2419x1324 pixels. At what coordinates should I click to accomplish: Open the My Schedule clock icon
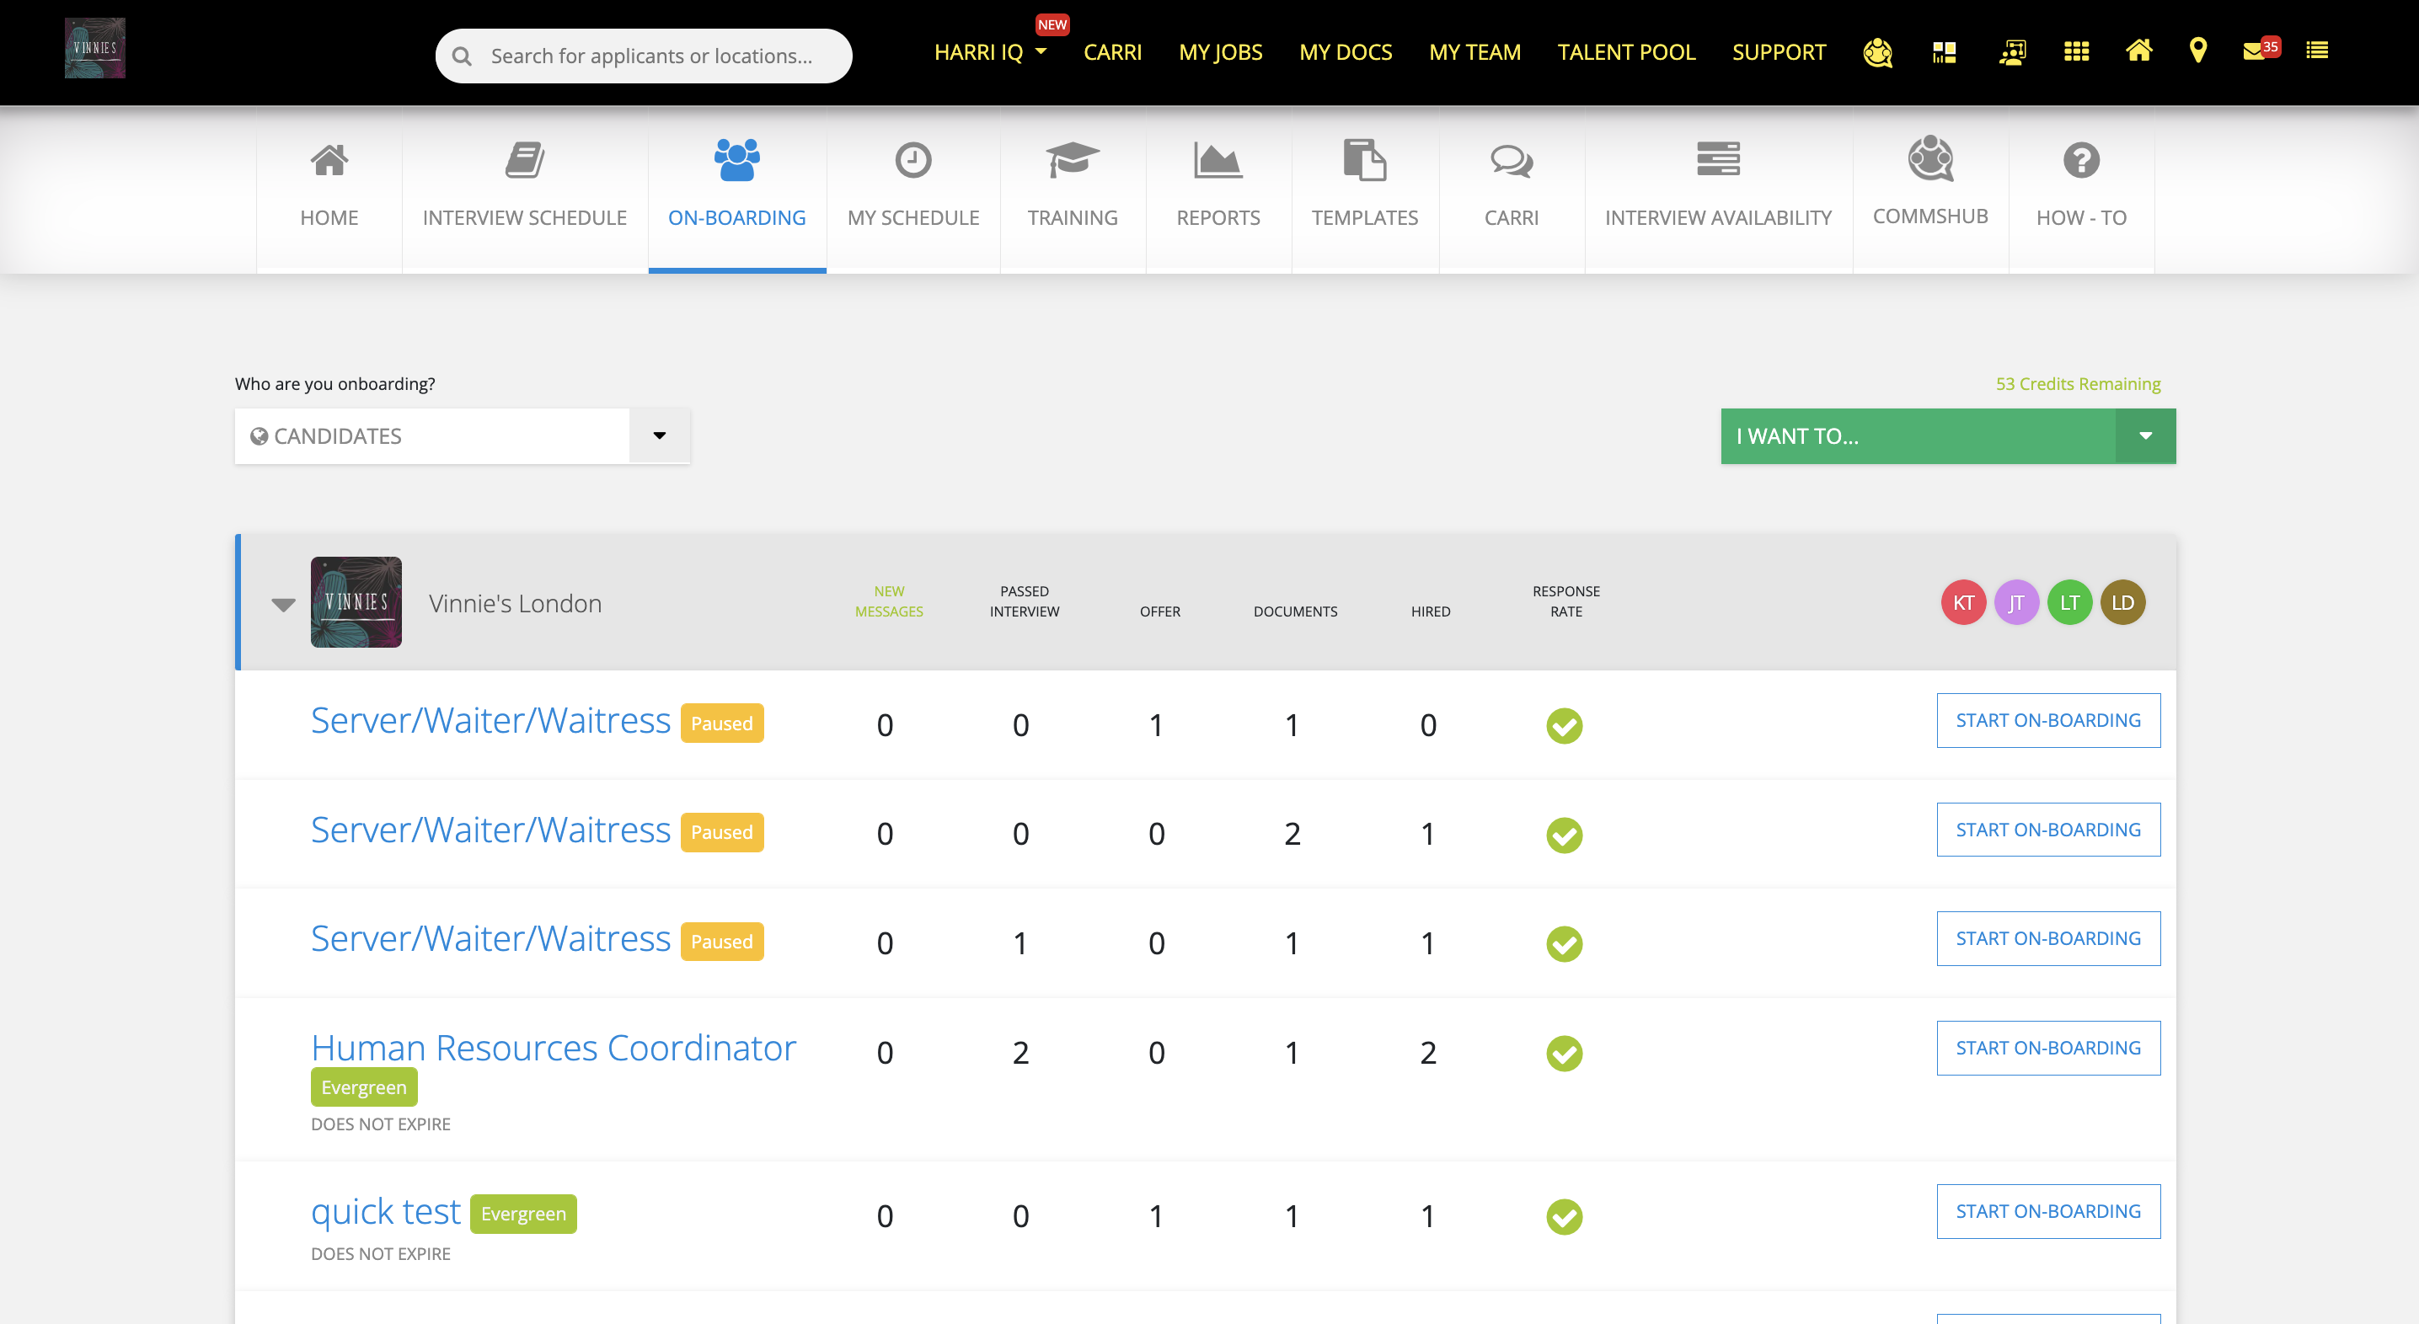click(x=912, y=161)
